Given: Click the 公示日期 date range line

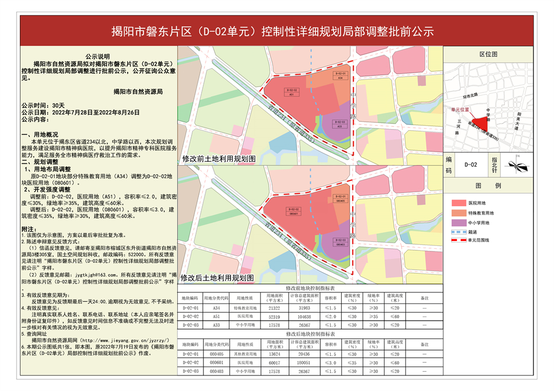Looking at the screenshot, I should [80, 112].
